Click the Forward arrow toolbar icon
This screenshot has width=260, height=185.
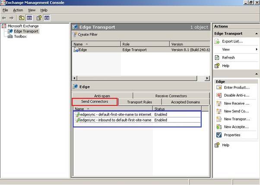click(11, 18)
